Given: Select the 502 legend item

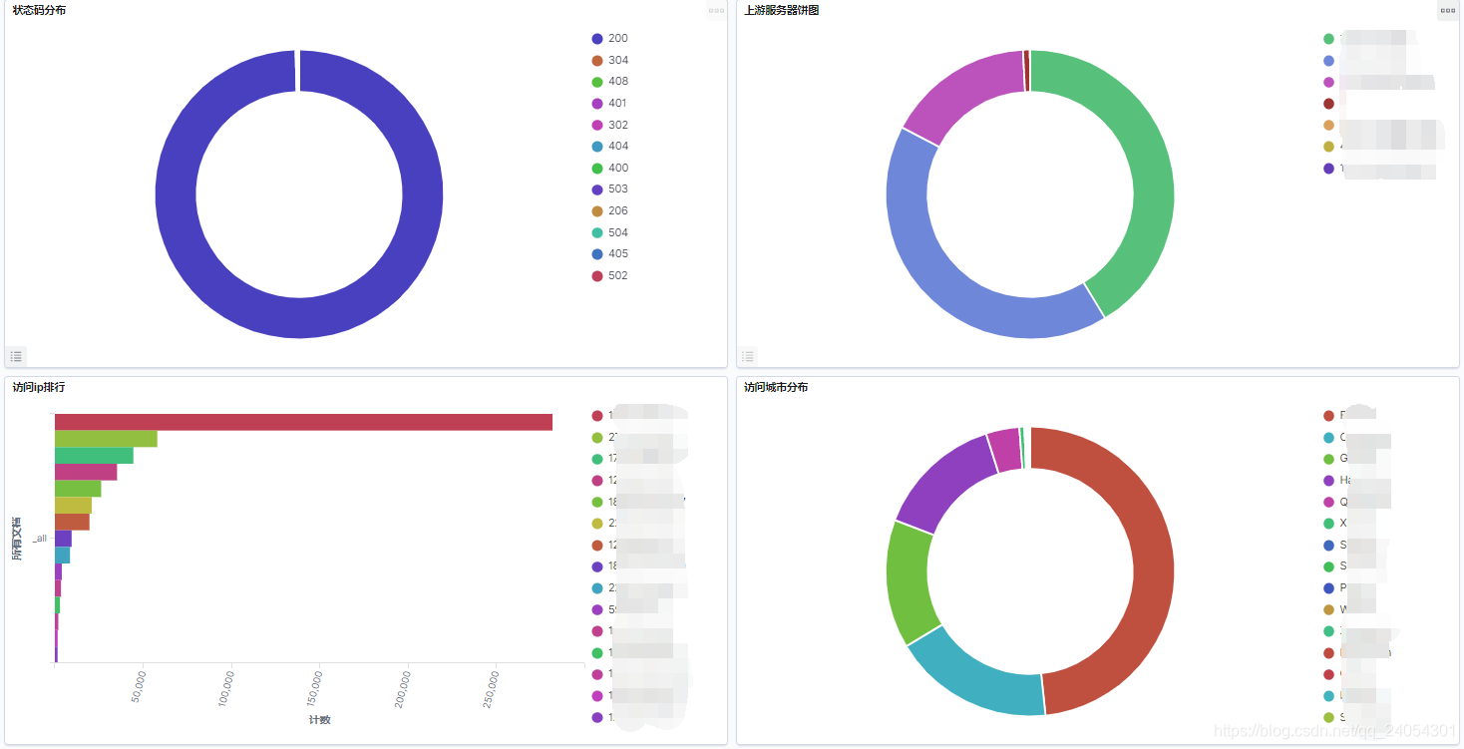Looking at the screenshot, I should point(610,276).
